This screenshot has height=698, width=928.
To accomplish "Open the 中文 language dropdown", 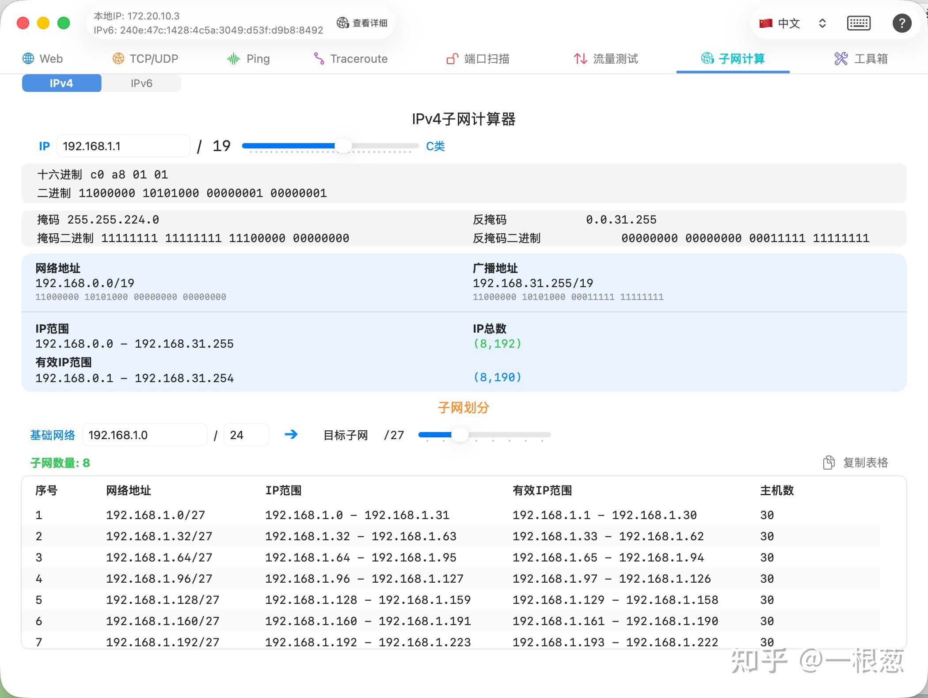I will point(793,23).
